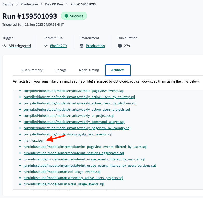Screen dimensions: 203x198
Task: Click the Success status checkmark icon
Action: click(66, 16)
